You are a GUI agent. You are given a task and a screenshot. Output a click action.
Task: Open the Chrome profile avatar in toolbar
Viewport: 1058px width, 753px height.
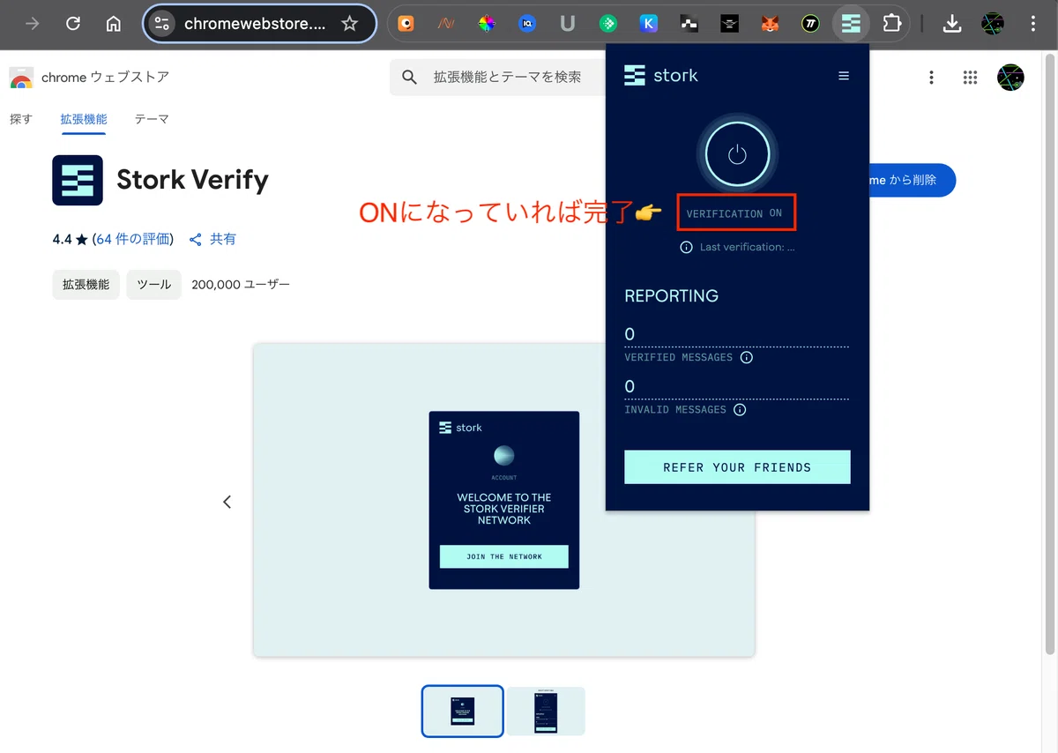[x=993, y=24]
